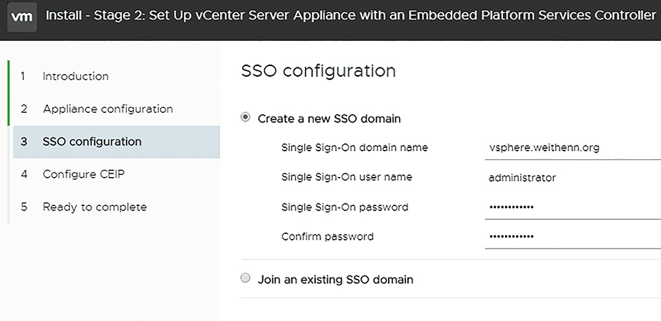Click the Create a new SSO domain label text
This screenshot has height=321, width=661.
329,119
